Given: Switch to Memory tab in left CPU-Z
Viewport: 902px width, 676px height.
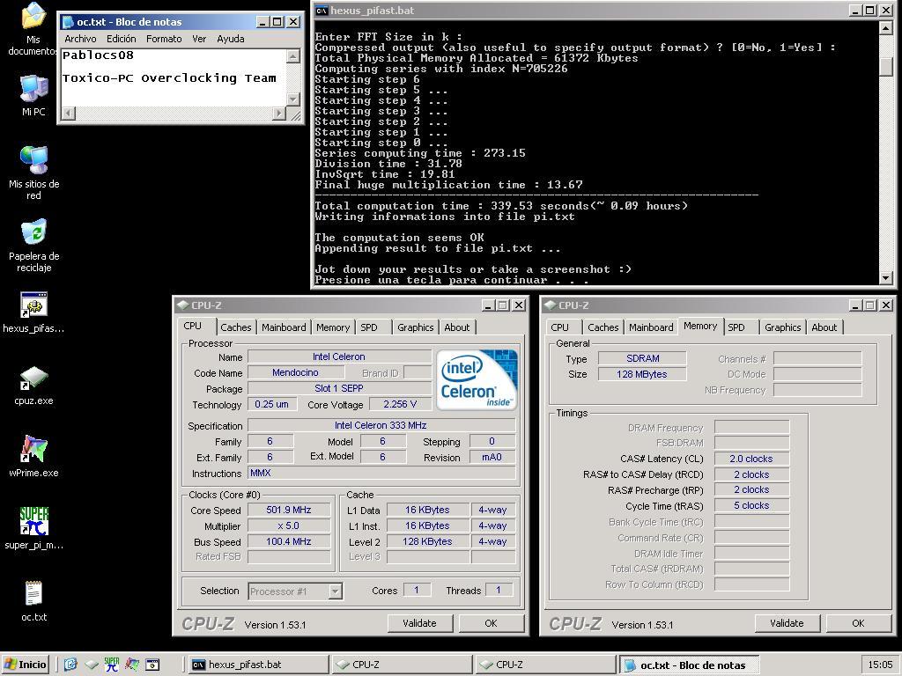Looking at the screenshot, I should pos(332,327).
